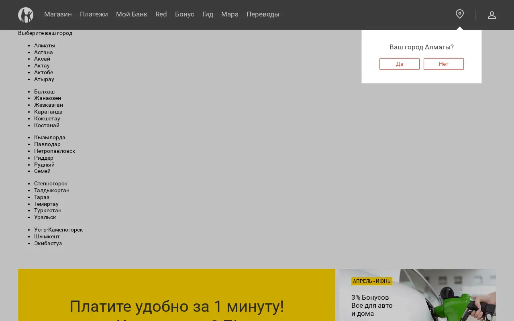Image resolution: width=514 pixels, height=321 pixels.
Task: Open the Платежи menu
Action: 94,14
